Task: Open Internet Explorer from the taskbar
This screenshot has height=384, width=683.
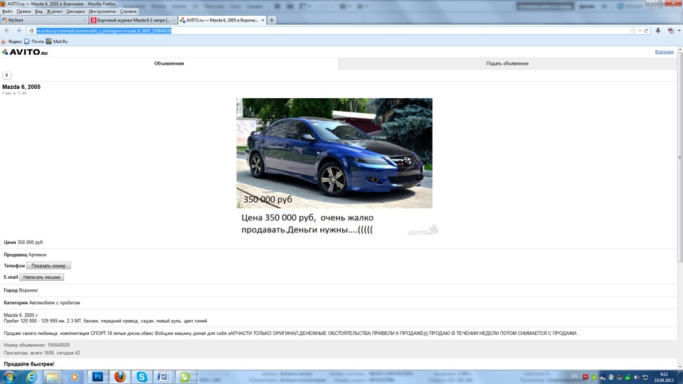Action: point(31,377)
